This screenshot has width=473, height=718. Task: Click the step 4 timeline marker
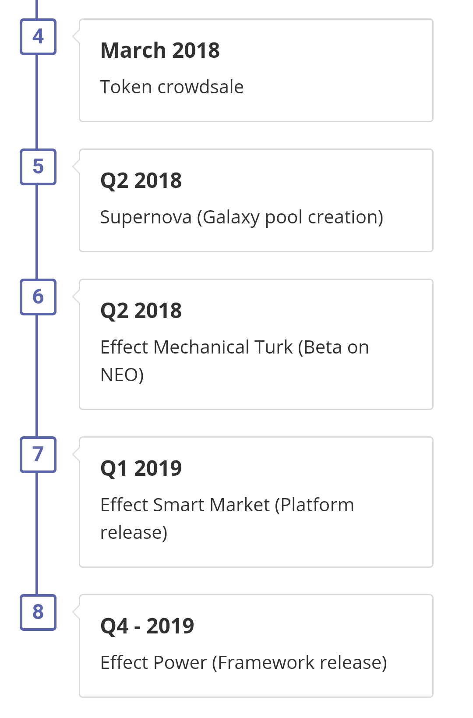coord(38,37)
